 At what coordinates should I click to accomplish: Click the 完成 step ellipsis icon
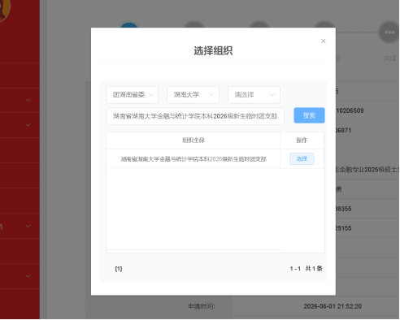tap(389, 32)
